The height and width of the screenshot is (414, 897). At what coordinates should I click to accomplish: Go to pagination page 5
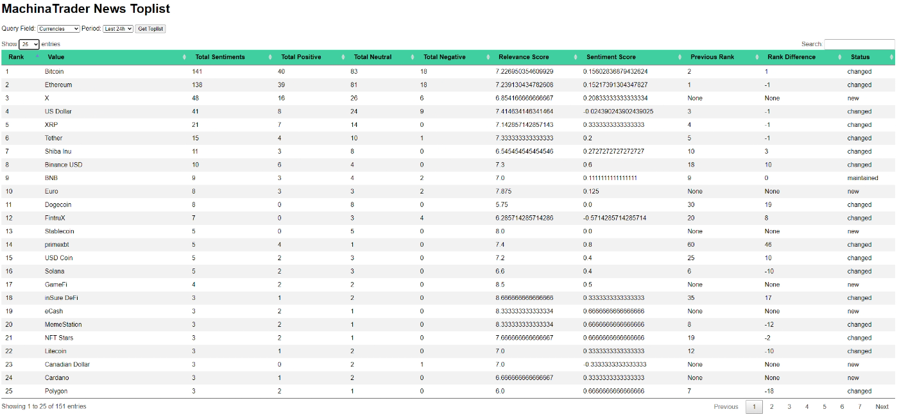(x=824, y=407)
